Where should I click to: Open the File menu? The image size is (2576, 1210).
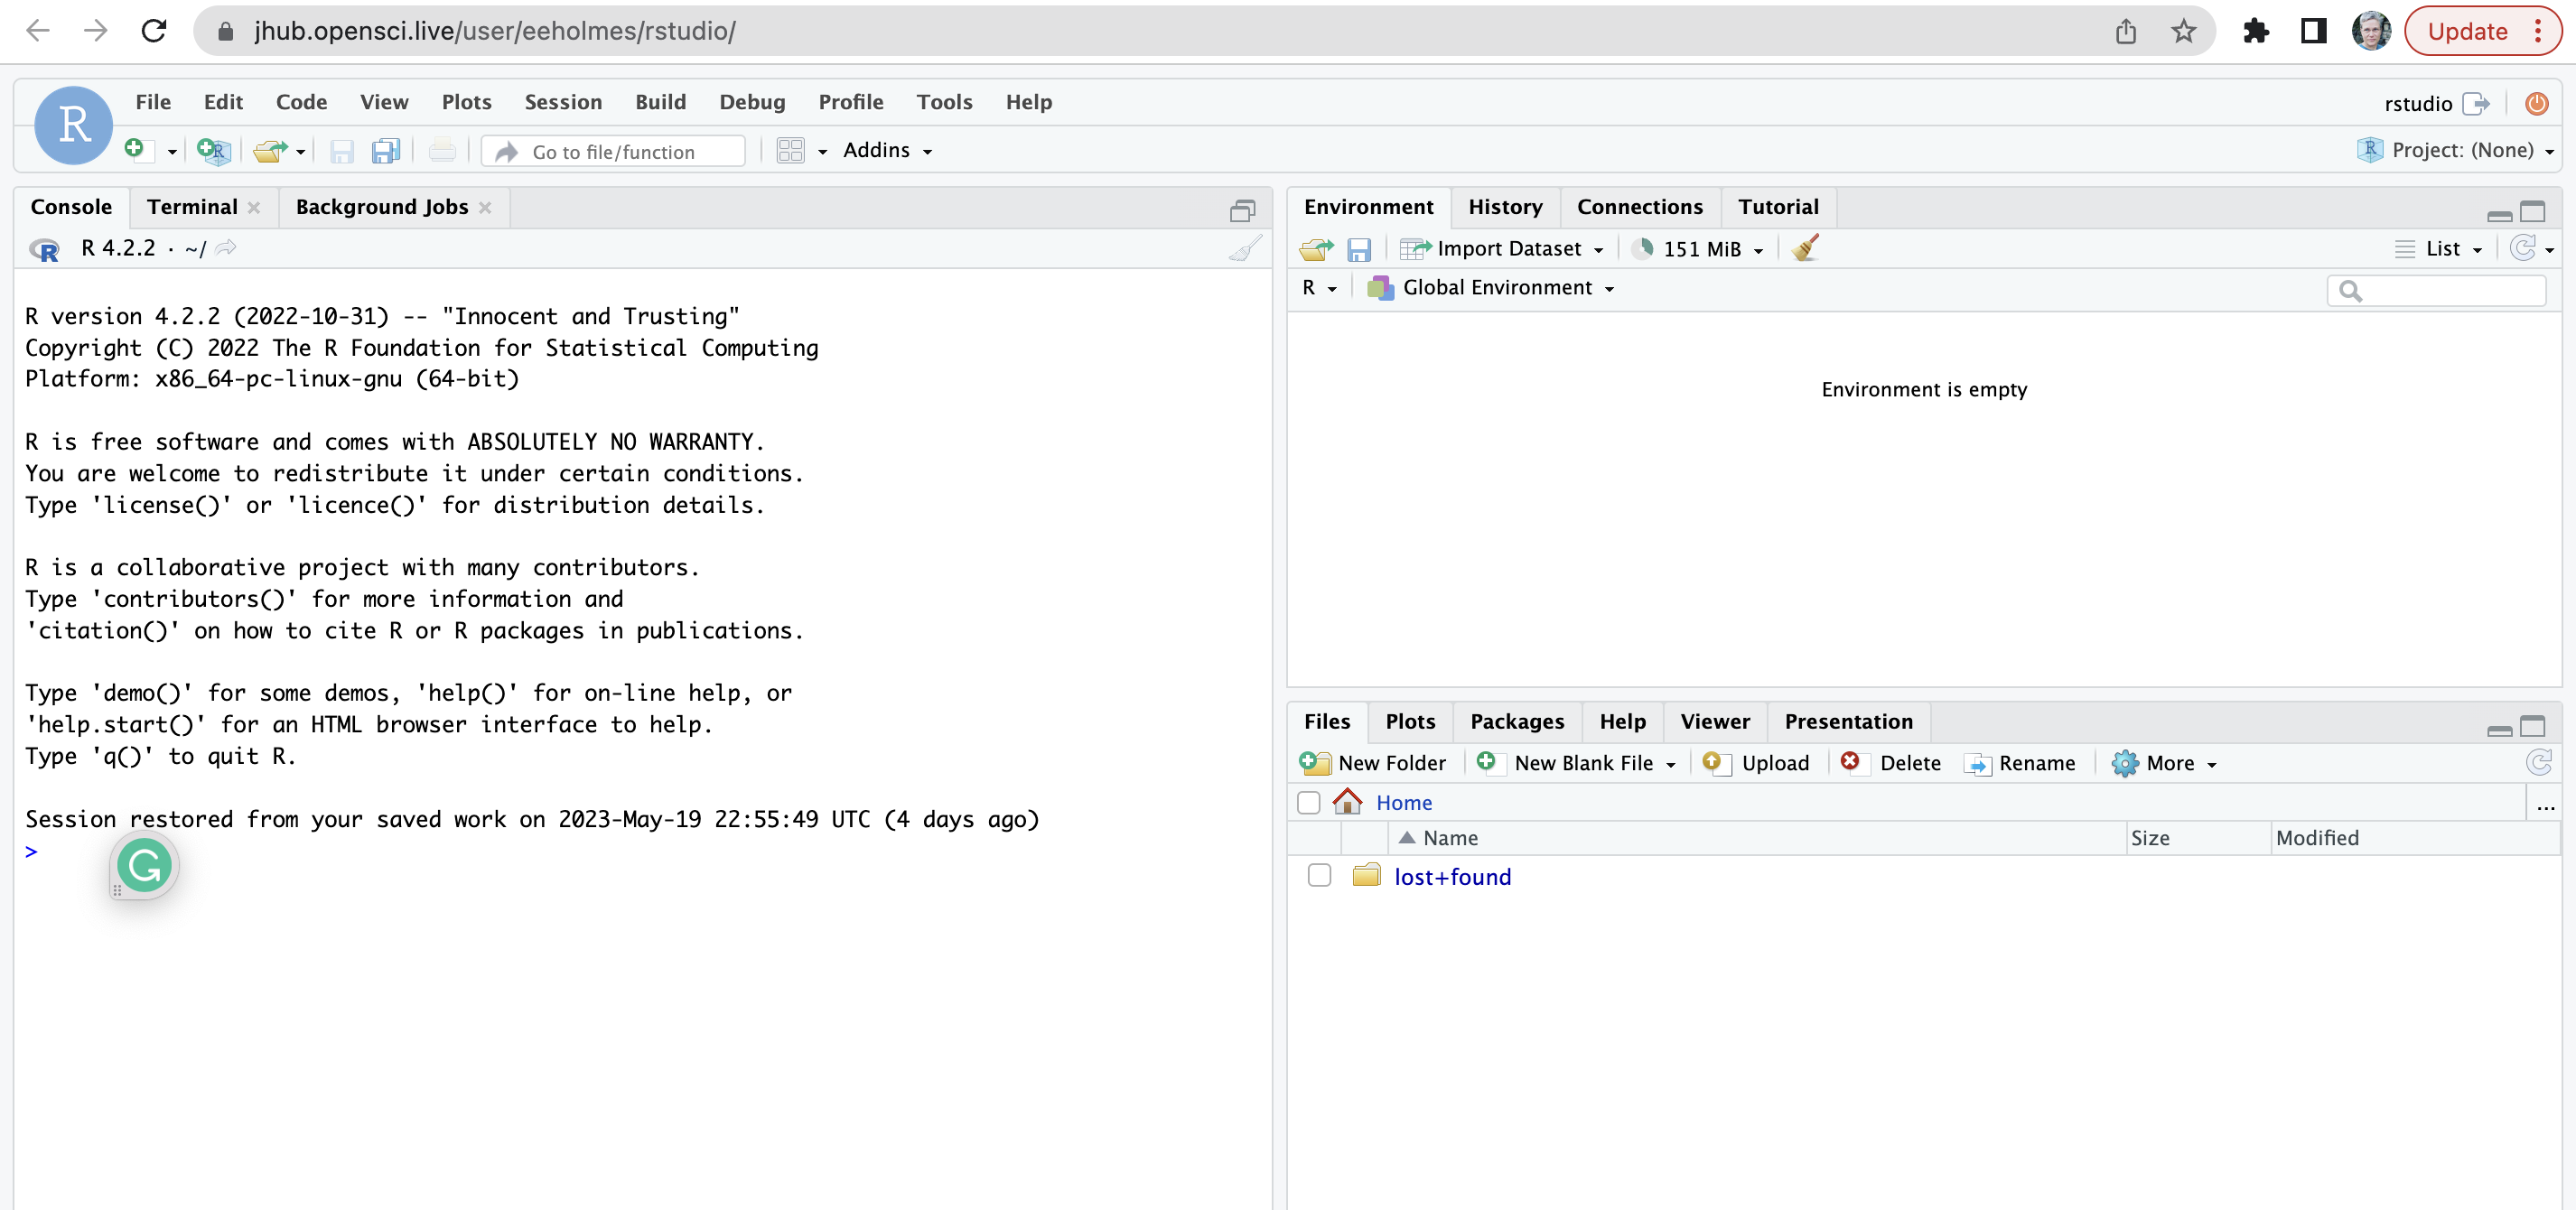point(153,102)
